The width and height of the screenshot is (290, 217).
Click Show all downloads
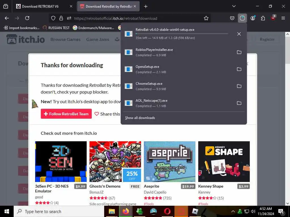[x=140, y=118]
